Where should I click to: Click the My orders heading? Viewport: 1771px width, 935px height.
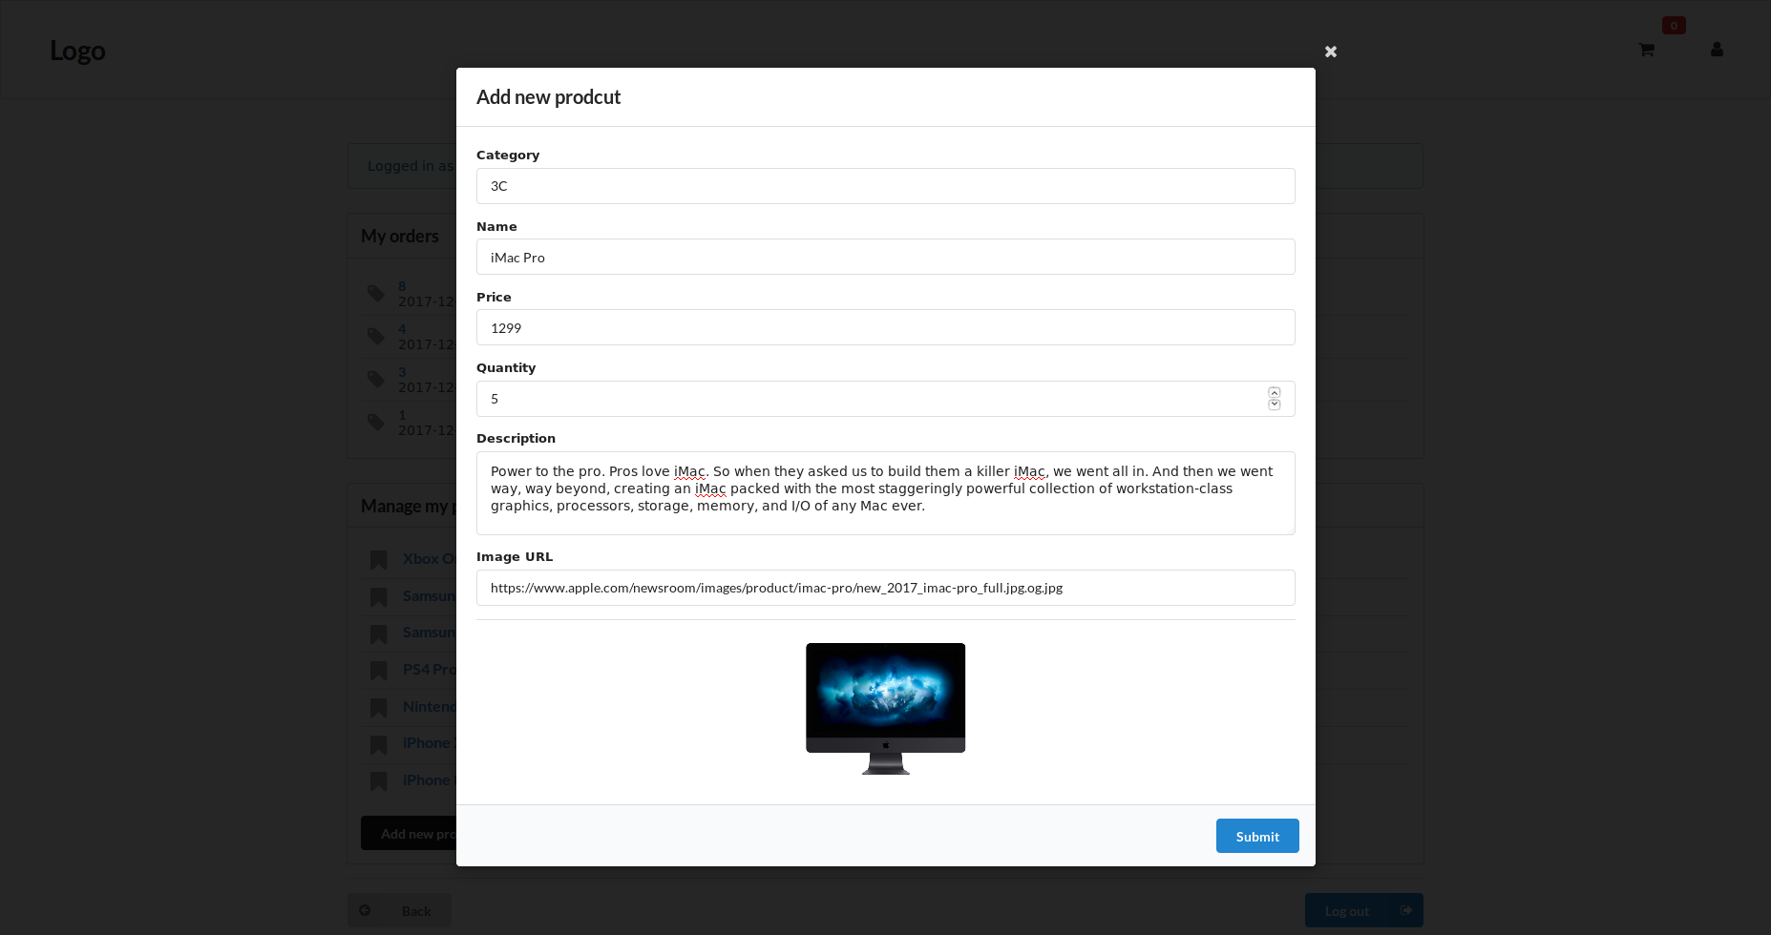400,236
